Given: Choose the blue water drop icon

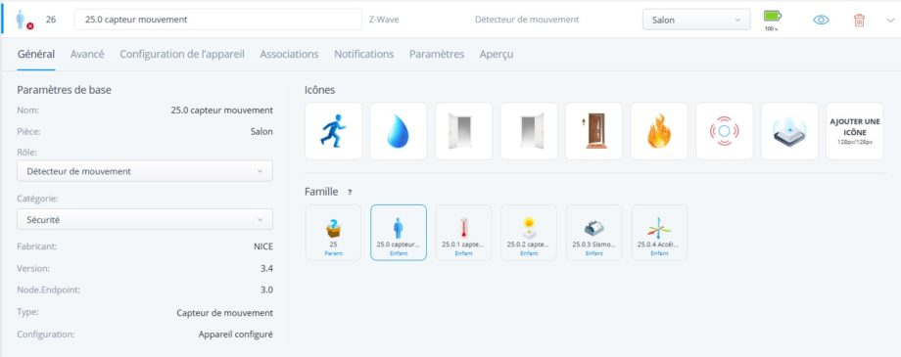Looking at the screenshot, I should [399, 131].
